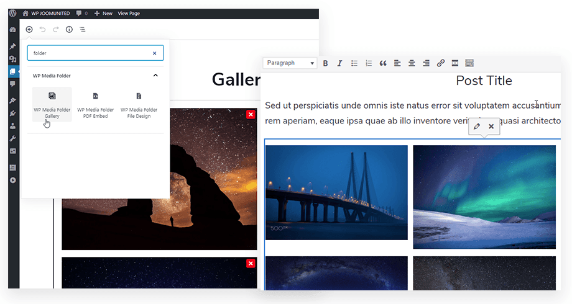Click the Add block plus icon
Screen dimensions: 572x304
29,30
